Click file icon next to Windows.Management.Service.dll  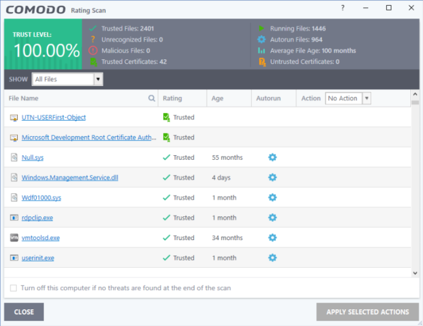click(14, 178)
